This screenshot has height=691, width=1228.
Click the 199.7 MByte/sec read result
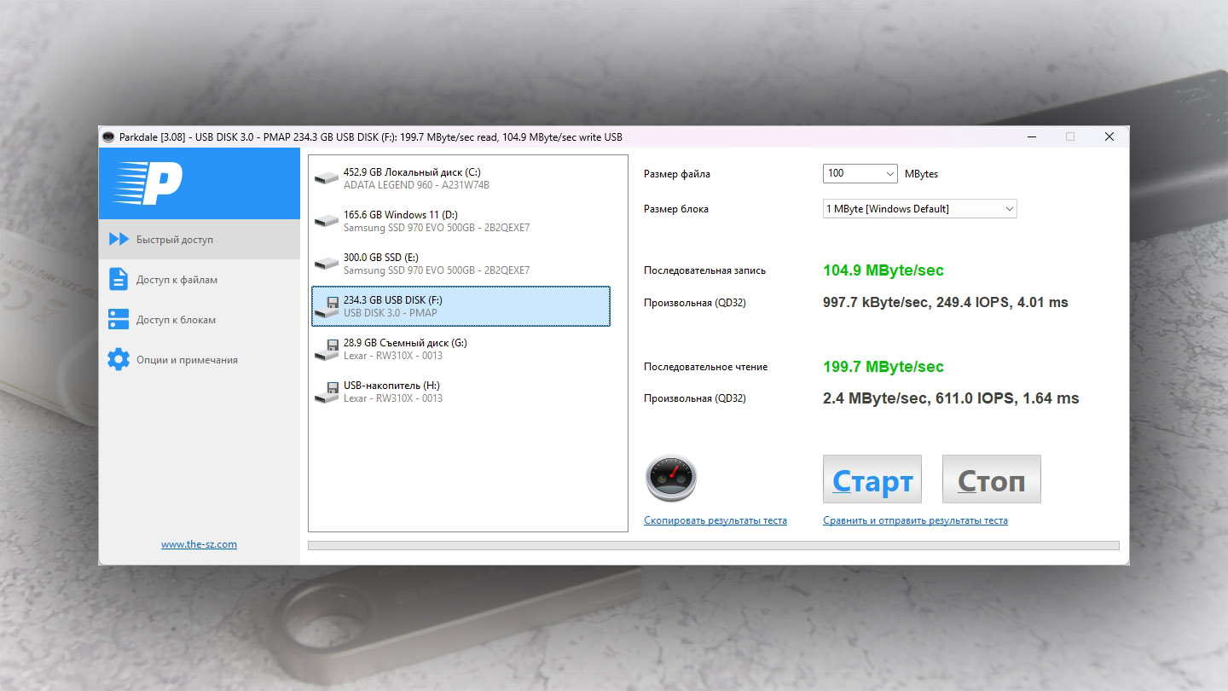883,367
